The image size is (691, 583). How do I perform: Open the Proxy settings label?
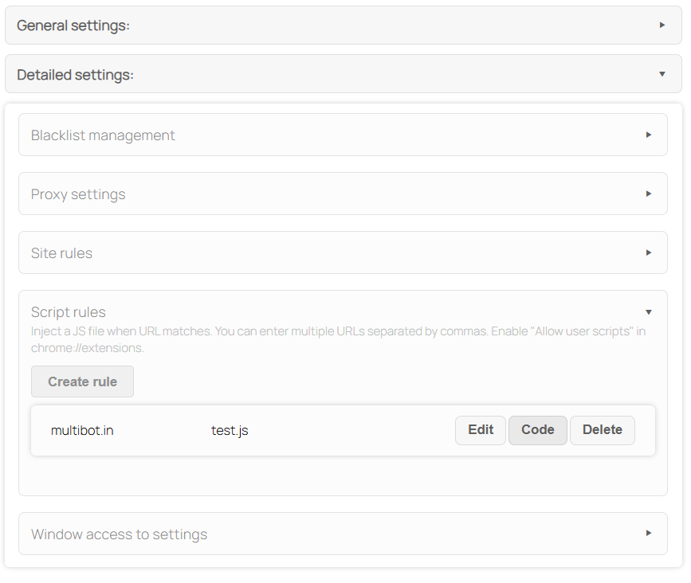click(78, 194)
